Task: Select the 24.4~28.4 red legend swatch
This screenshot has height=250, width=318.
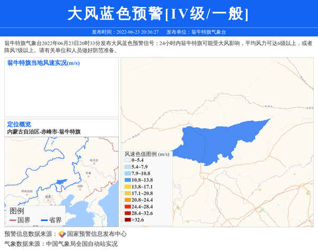Action: coord(127,206)
